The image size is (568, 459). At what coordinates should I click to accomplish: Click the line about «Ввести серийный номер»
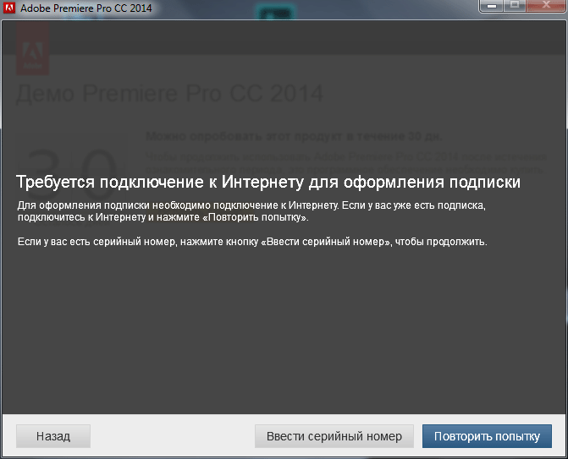[252, 242]
